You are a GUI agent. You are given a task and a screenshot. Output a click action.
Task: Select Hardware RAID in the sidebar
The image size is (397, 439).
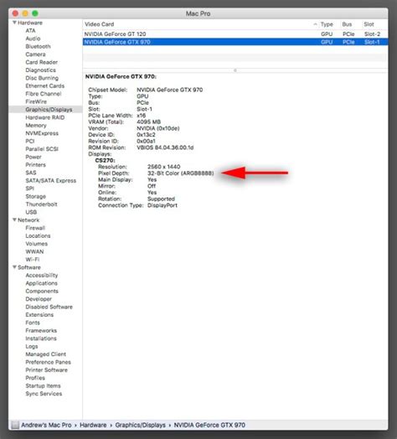(x=45, y=117)
